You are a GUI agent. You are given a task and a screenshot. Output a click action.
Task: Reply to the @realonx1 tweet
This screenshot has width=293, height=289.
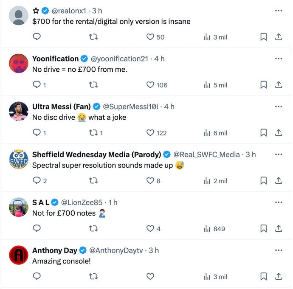[x=37, y=37]
